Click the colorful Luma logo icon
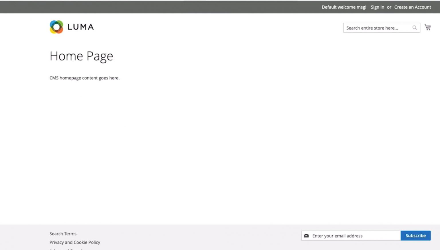Image resolution: width=440 pixels, height=250 pixels. (56, 27)
